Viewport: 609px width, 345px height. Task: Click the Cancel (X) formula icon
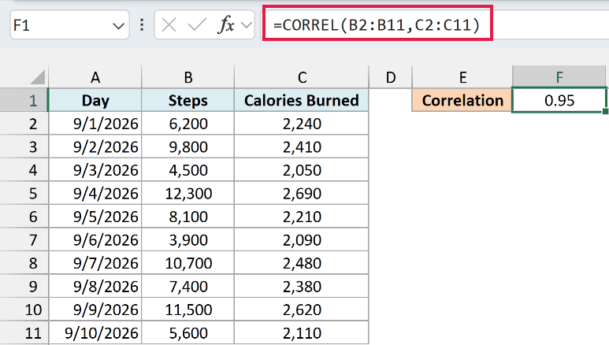(169, 25)
